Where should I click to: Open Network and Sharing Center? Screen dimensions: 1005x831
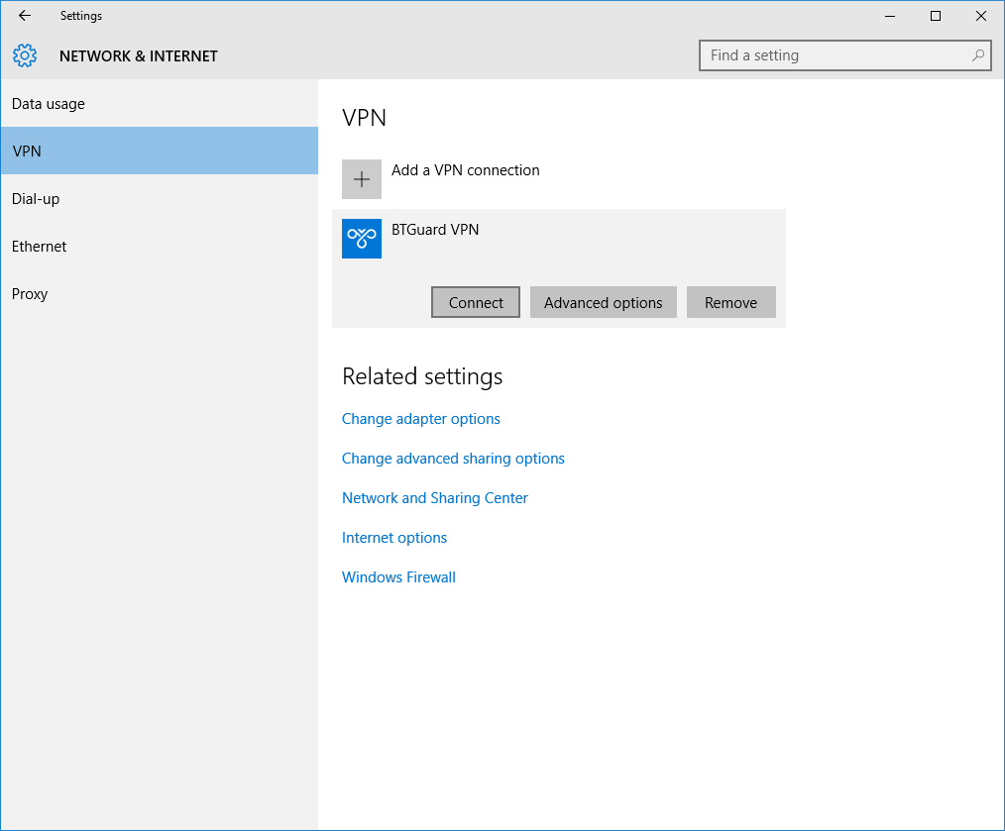tap(435, 498)
